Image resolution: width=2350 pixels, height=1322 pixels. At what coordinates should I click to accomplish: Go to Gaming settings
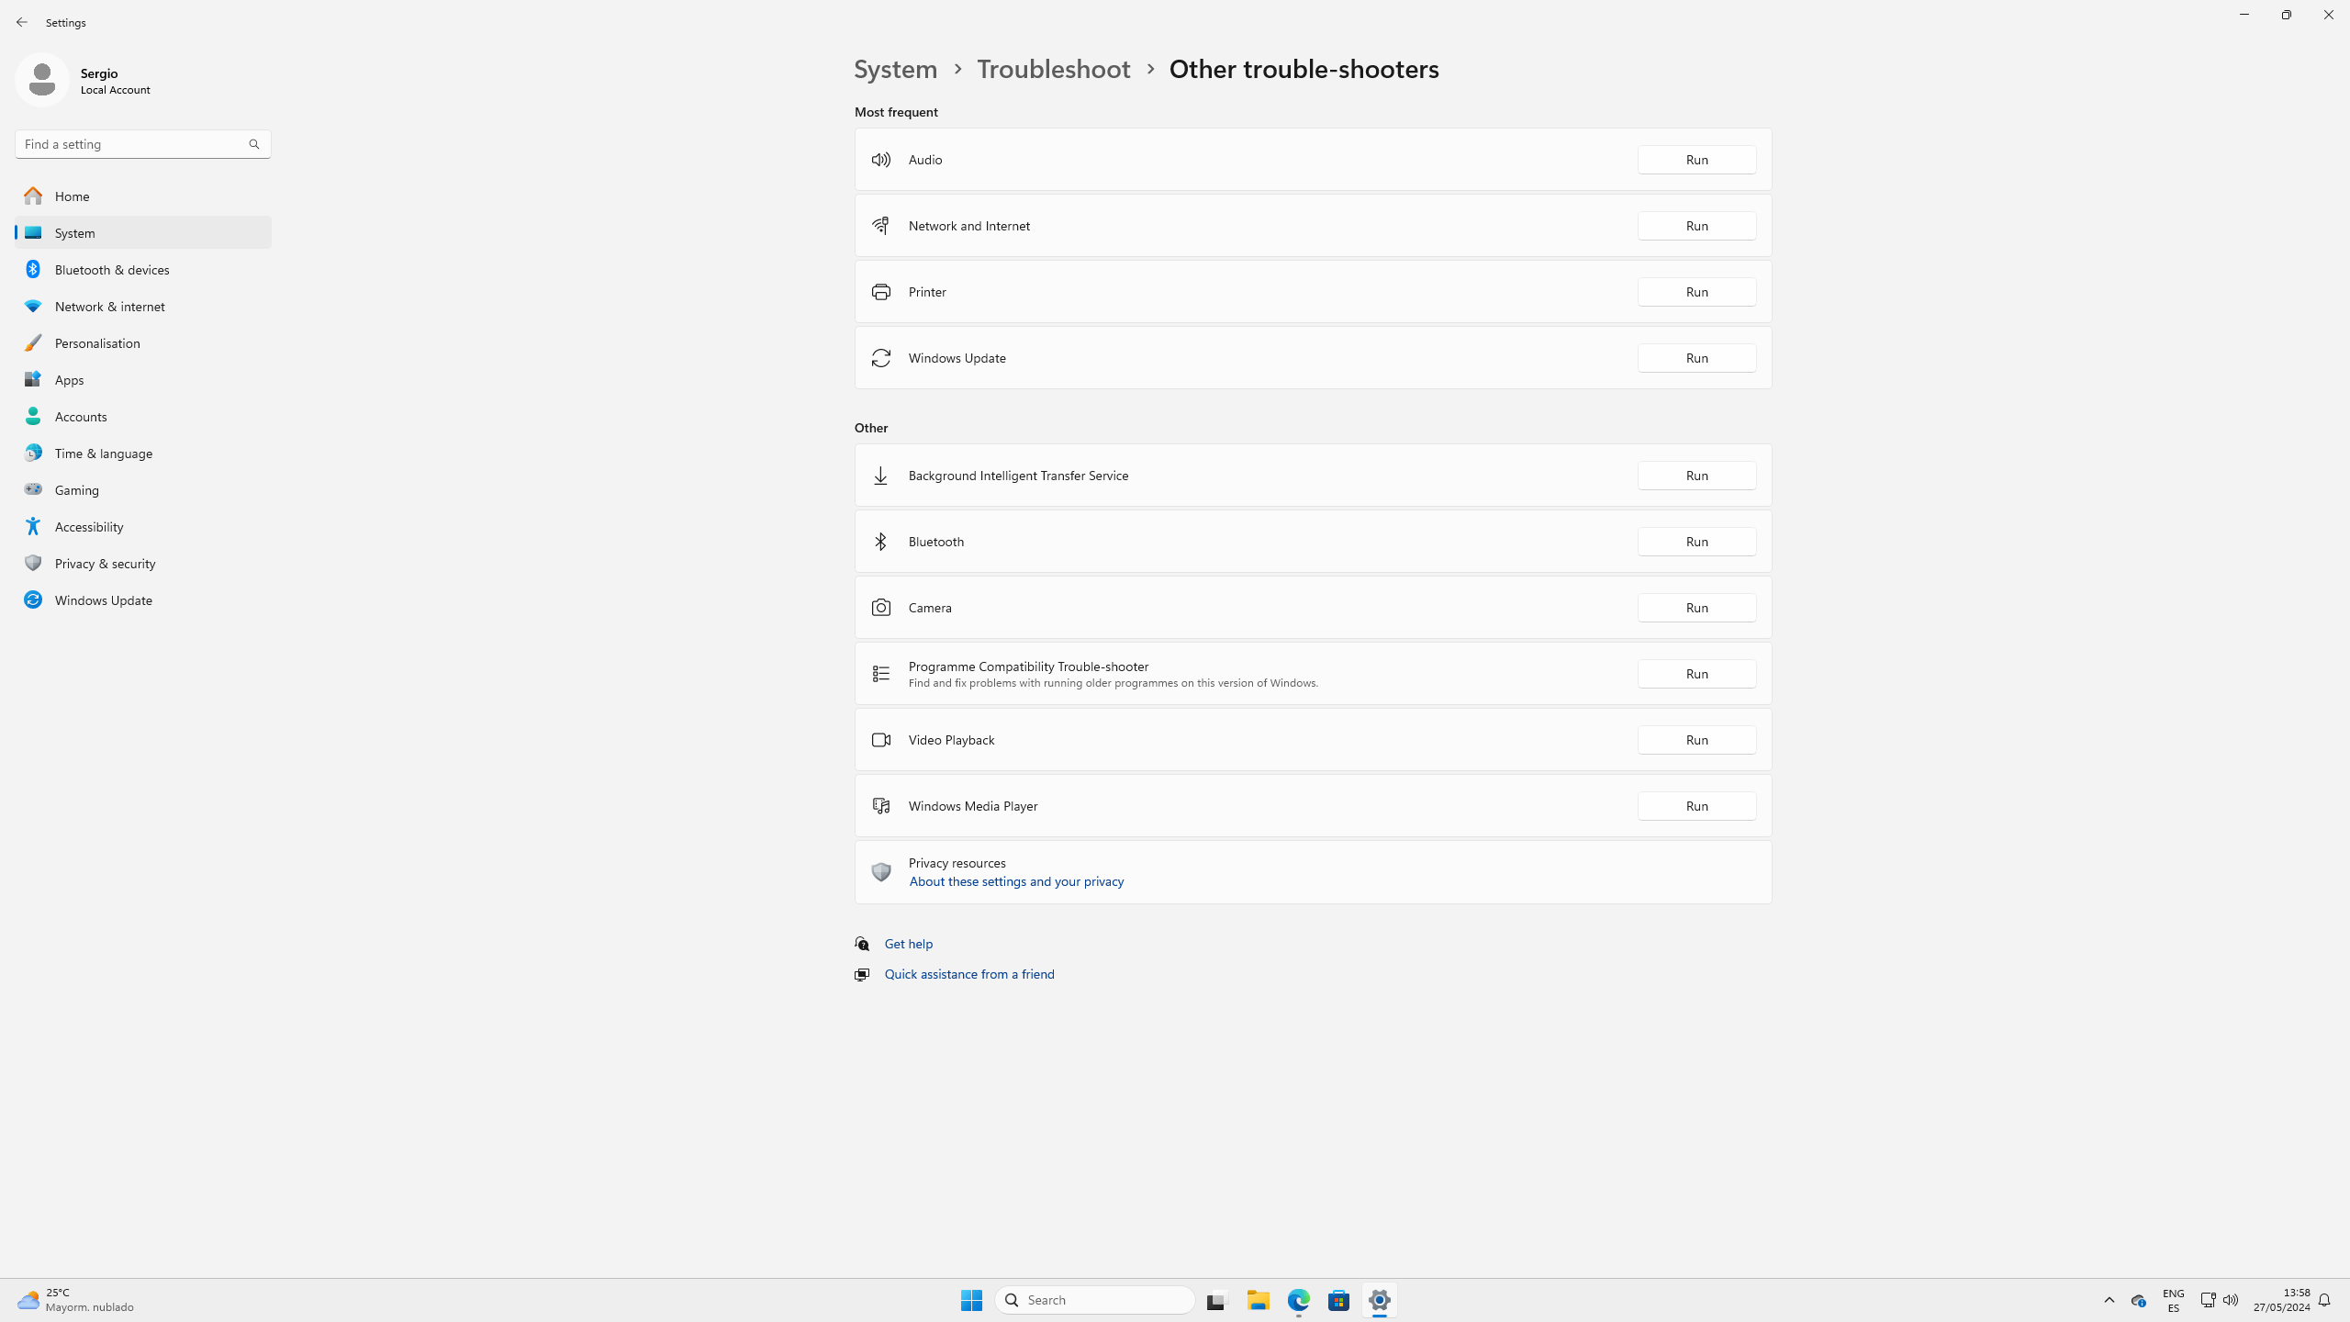click(143, 489)
